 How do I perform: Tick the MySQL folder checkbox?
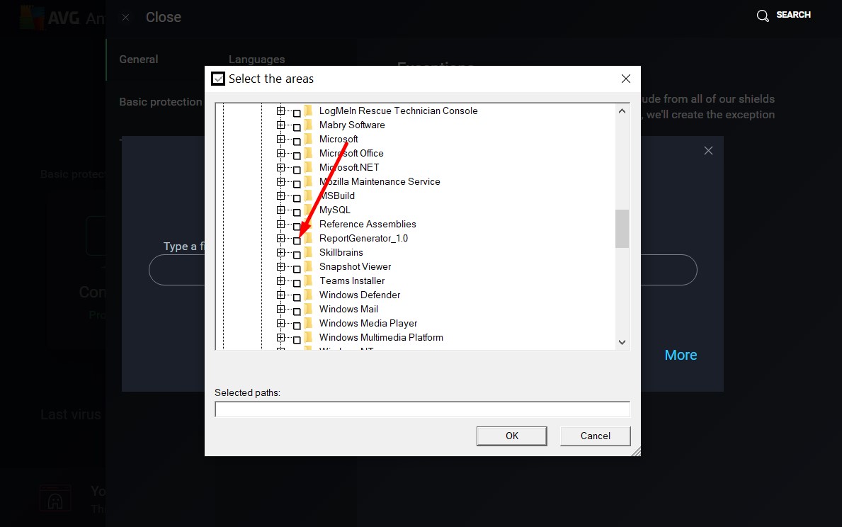[x=297, y=212]
